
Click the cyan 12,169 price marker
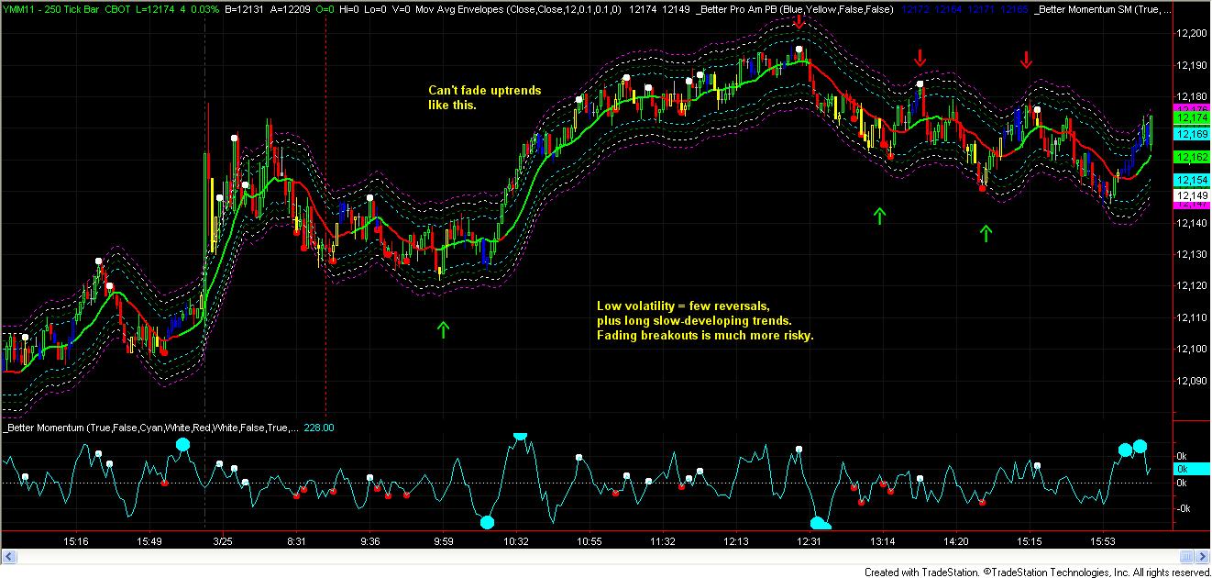tap(1192, 134)
